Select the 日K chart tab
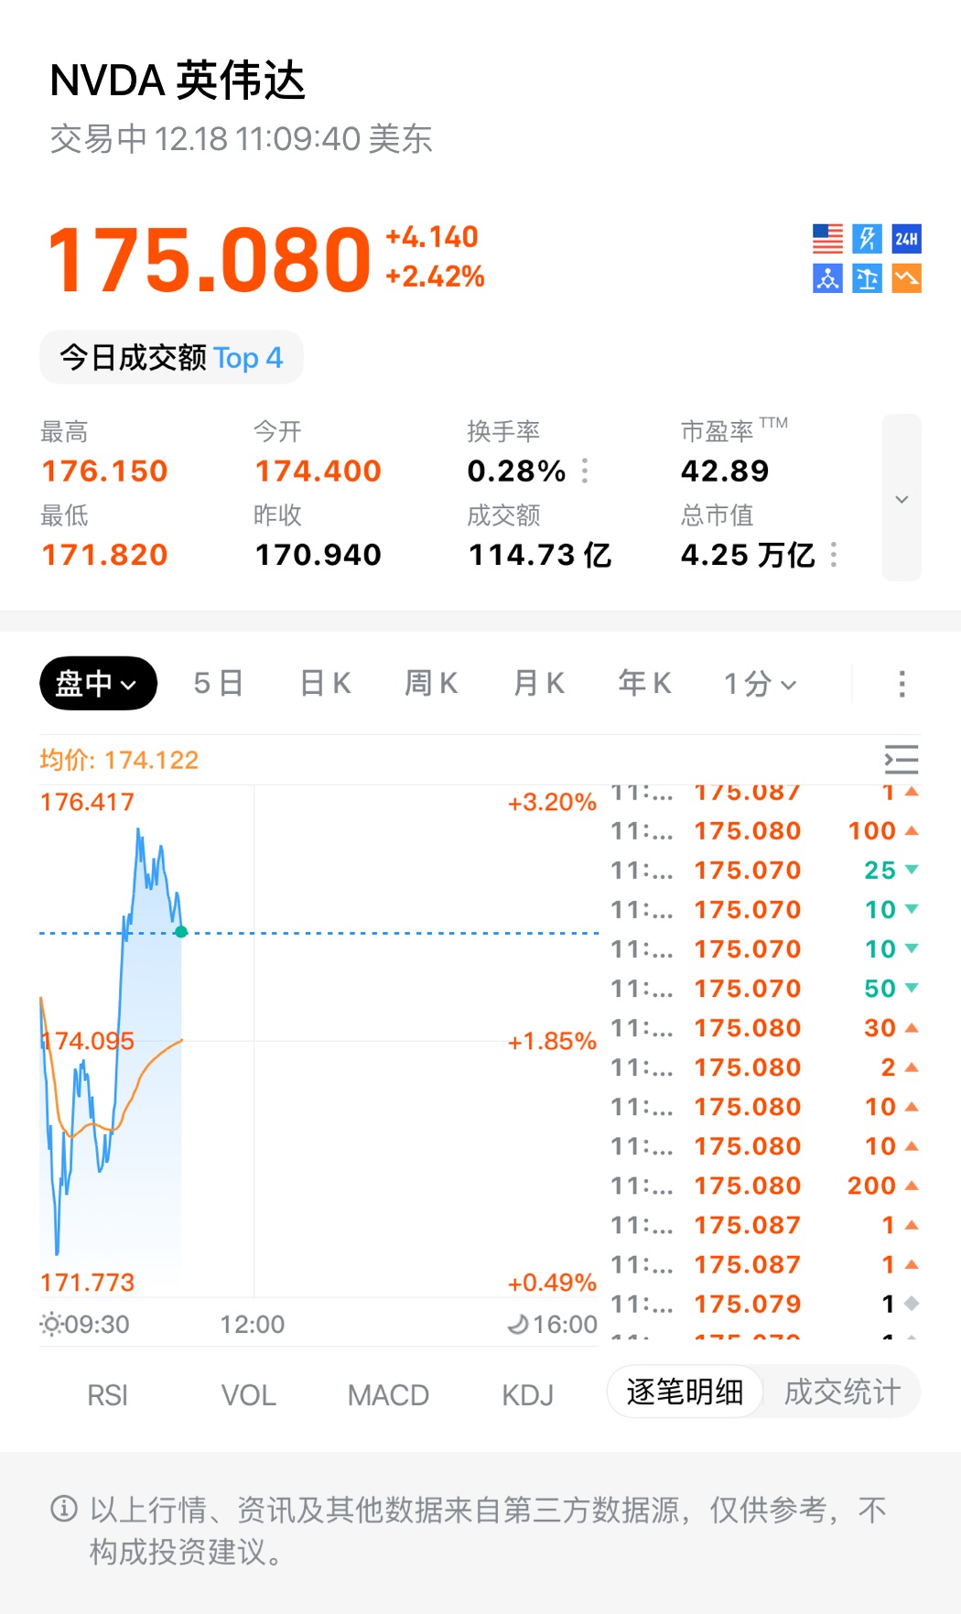This screenshot has height=1614, width=961. 326,684
